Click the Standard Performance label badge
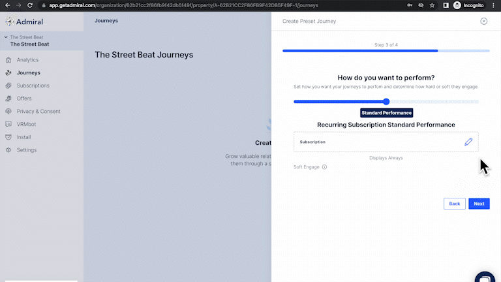The image size is (501, 282). (x=386, y=113)
